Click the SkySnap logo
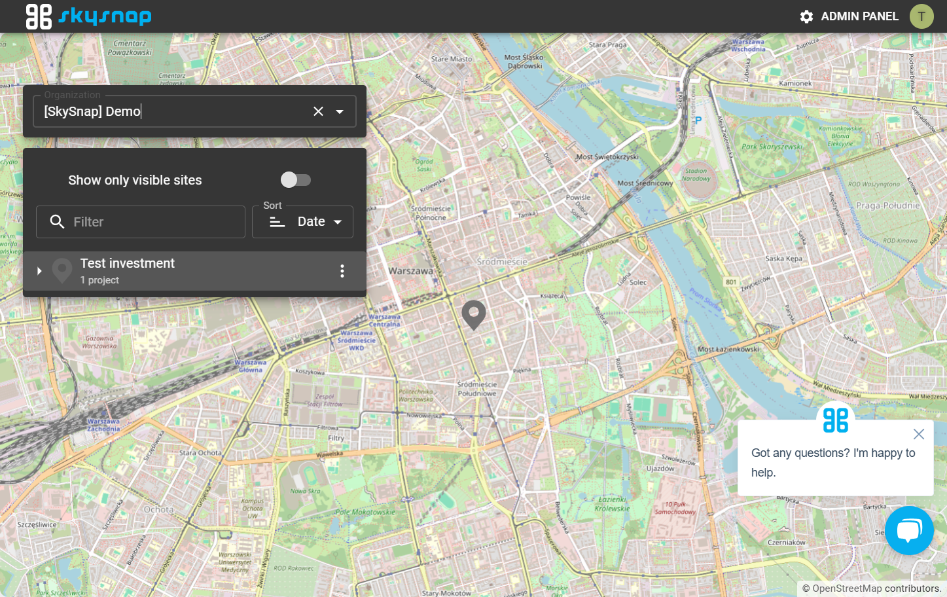 click(x=88, y=16)
